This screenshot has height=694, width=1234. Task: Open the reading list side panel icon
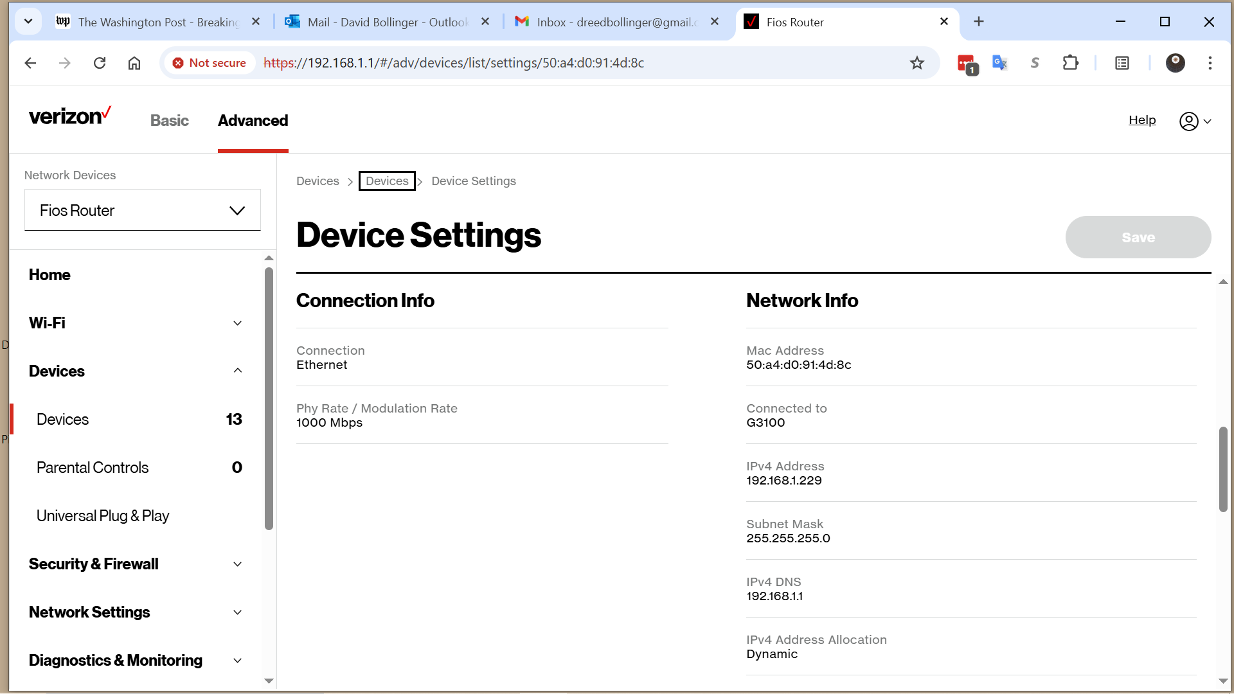pyautogui.click(x=1122, y=63)
